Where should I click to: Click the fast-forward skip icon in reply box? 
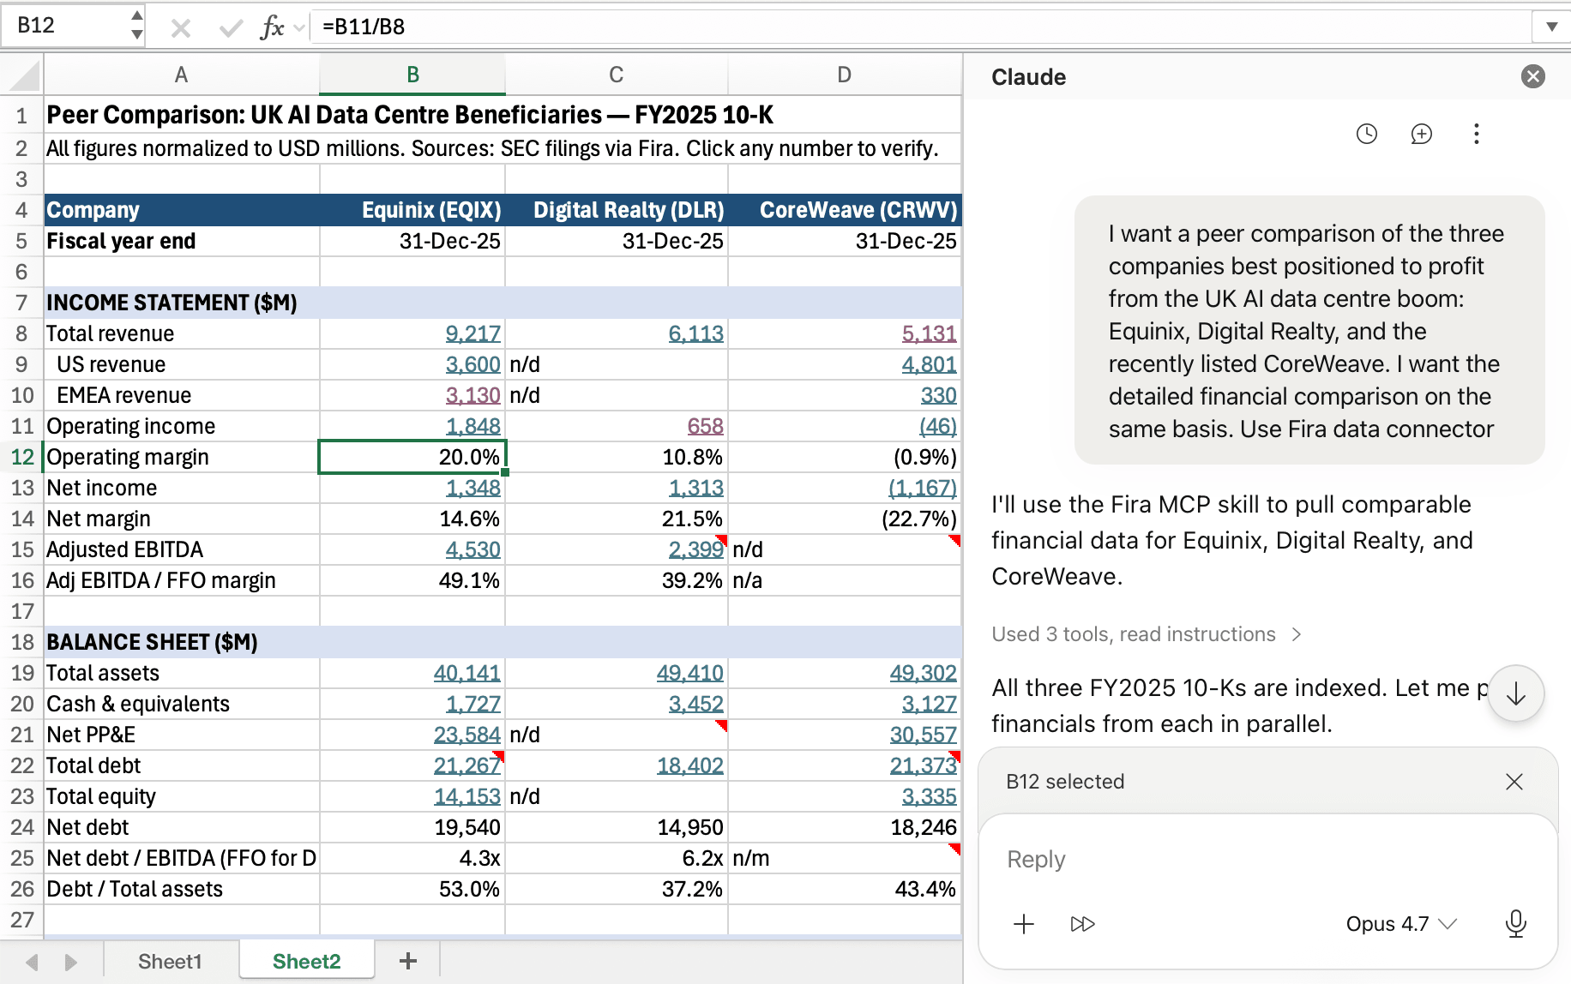pos(1082,924)
